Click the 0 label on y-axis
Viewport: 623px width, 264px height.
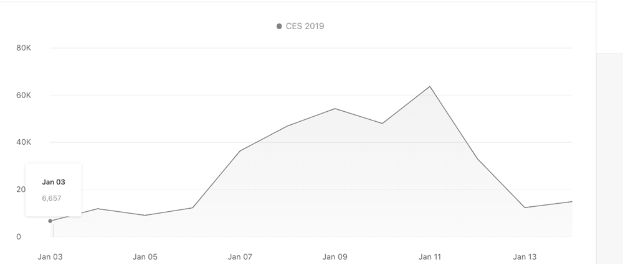click(x=19, y=237)
